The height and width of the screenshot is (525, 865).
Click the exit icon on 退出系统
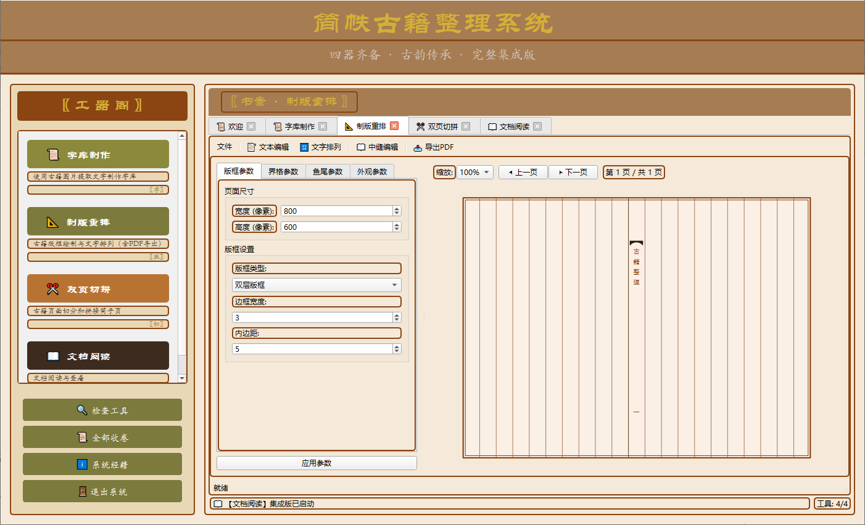point(84,491)
